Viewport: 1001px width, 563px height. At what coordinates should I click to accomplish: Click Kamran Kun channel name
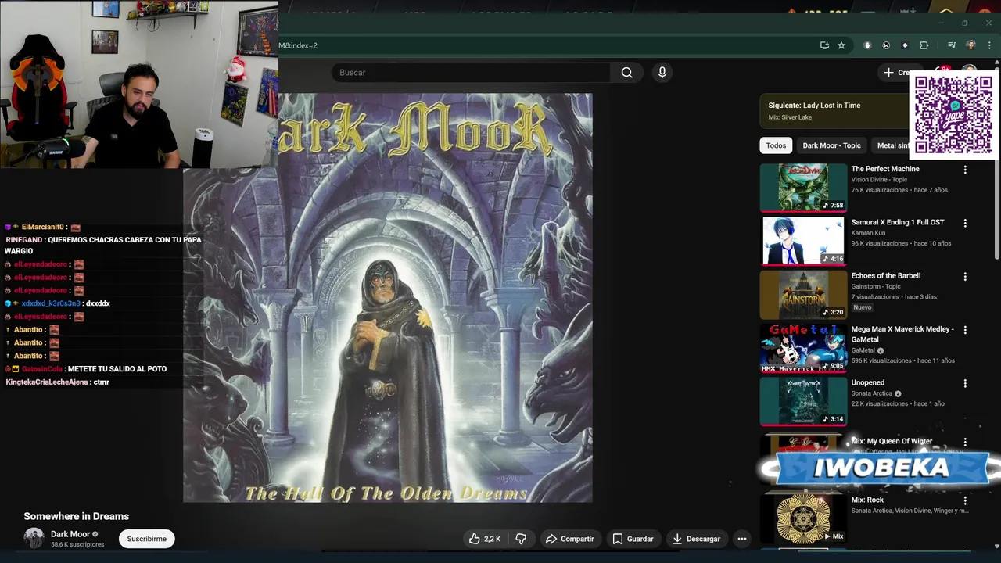point(869,233)
